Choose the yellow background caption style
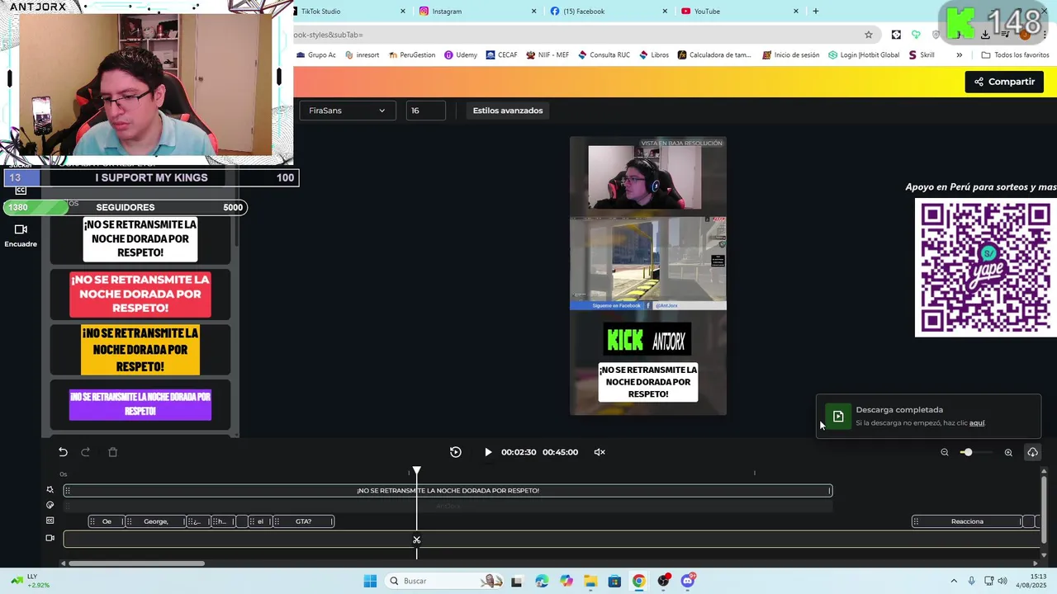Screen dimensions: 1057x594 [x=140, y=350]
